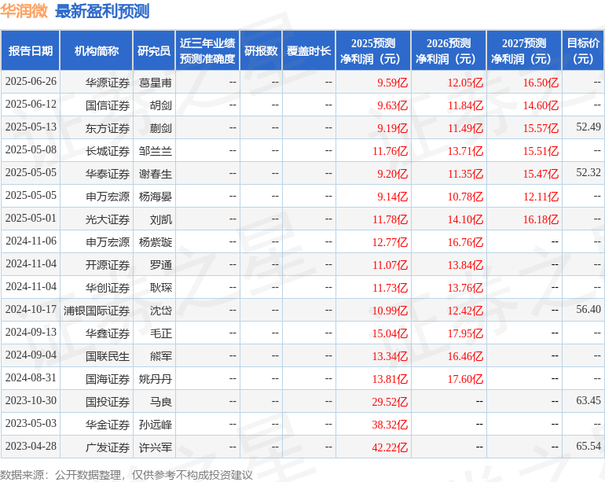Click target price 63.45
Viewport: 605px width, 482px height.
tap(588, 400)
